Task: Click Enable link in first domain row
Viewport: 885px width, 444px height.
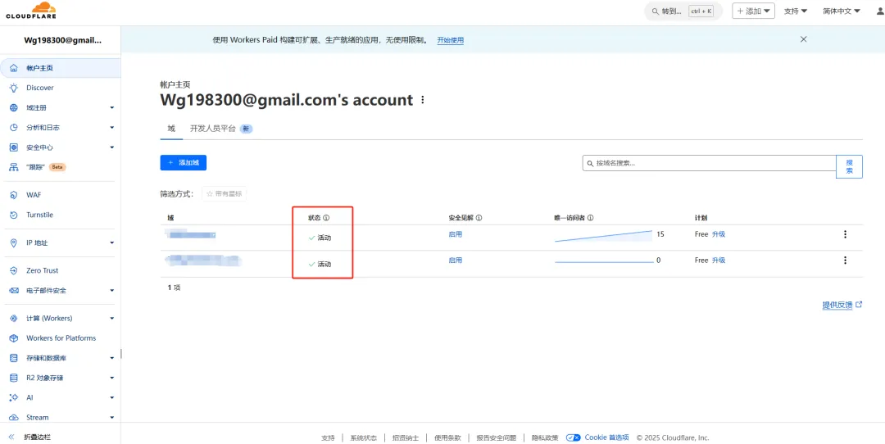Action: pos(455,234)
